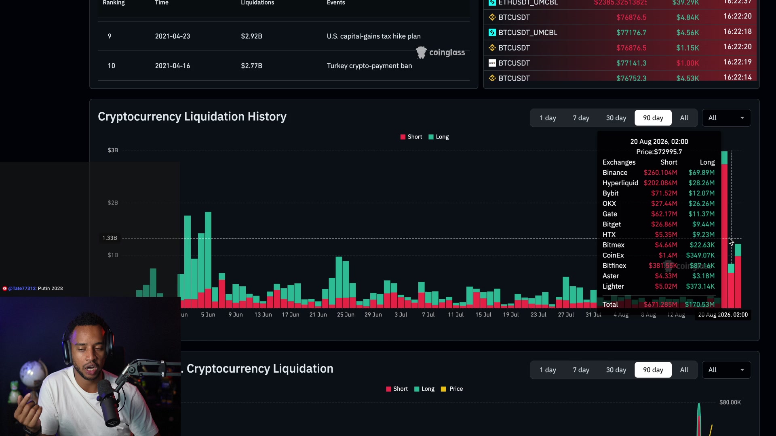Click the Binance icon beside BTCUSDT $4.84K row
This screenshot has width=776, height=436.
pyautogui.click(x=492, y=17)
